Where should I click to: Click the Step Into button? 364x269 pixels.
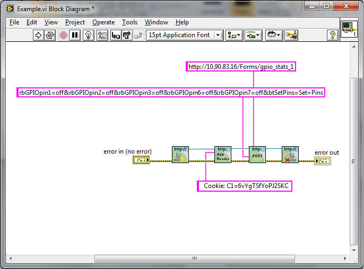tap(116, 35)
